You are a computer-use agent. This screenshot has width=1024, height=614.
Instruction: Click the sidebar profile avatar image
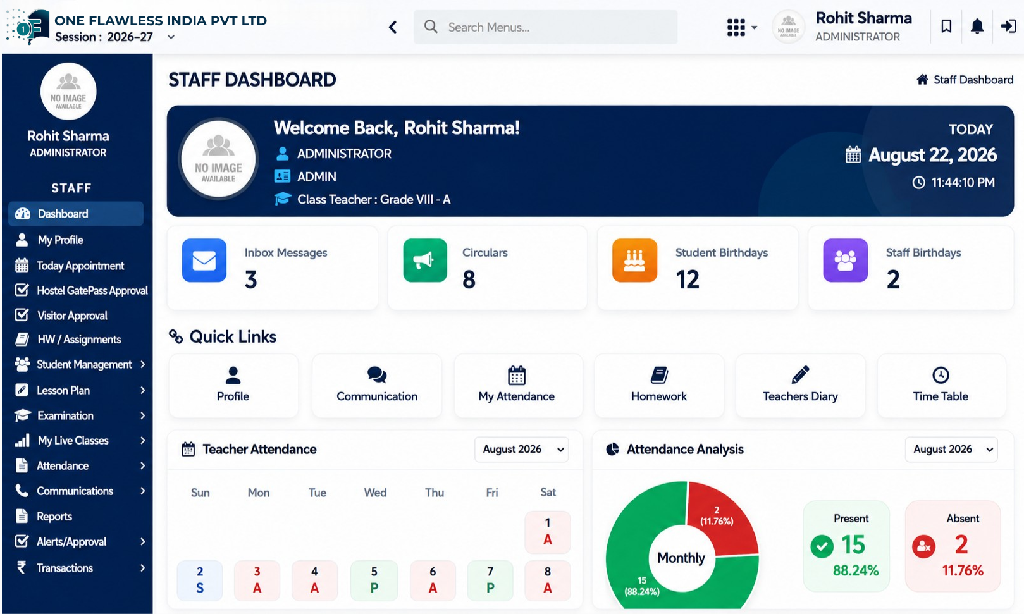pyautogui.click(x=68, y=91)
